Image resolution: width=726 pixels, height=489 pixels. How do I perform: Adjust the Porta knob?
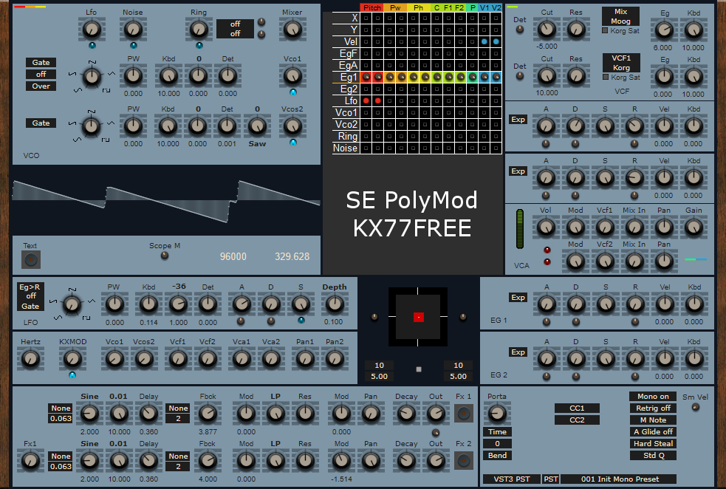[x=497, y=413]
